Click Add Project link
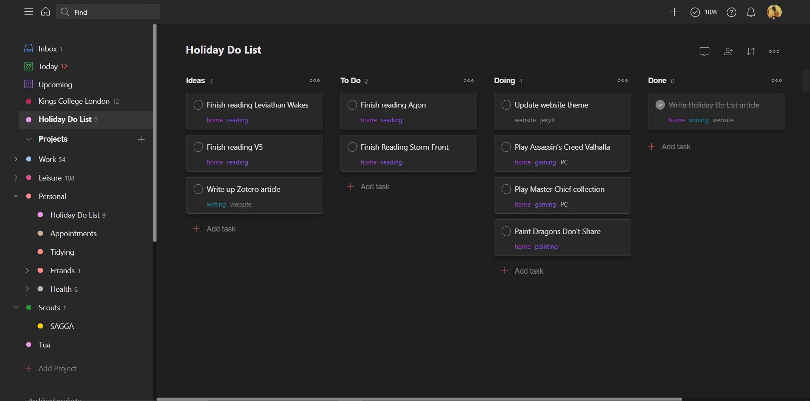This screenshot has height=401, width=810. coord(51,369)
